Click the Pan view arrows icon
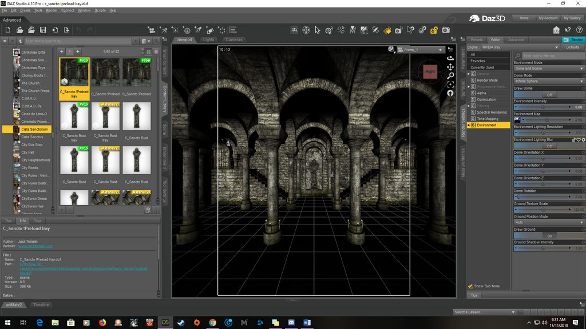This screenshot has width=586, height=329. pyautogui.click(x=450, y=66)
